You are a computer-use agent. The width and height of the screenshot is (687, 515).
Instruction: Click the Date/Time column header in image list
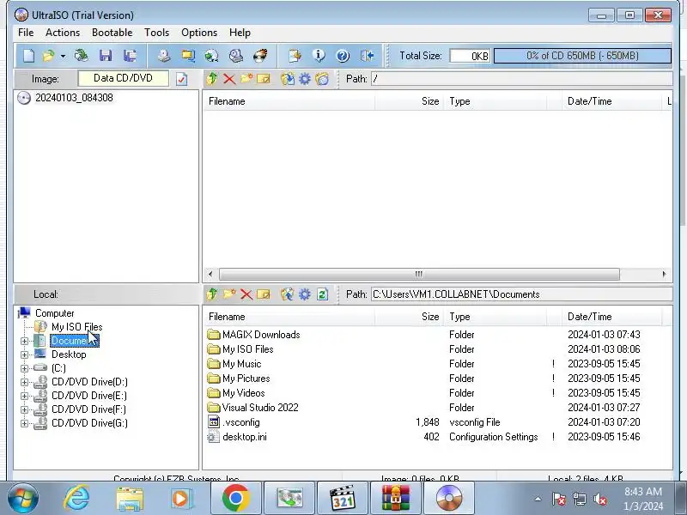pyautogui.click(x=611, y=101)
